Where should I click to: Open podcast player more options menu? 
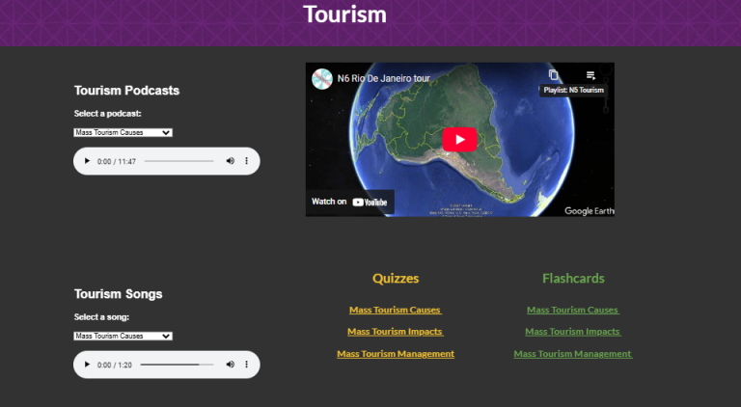(246, 161)
